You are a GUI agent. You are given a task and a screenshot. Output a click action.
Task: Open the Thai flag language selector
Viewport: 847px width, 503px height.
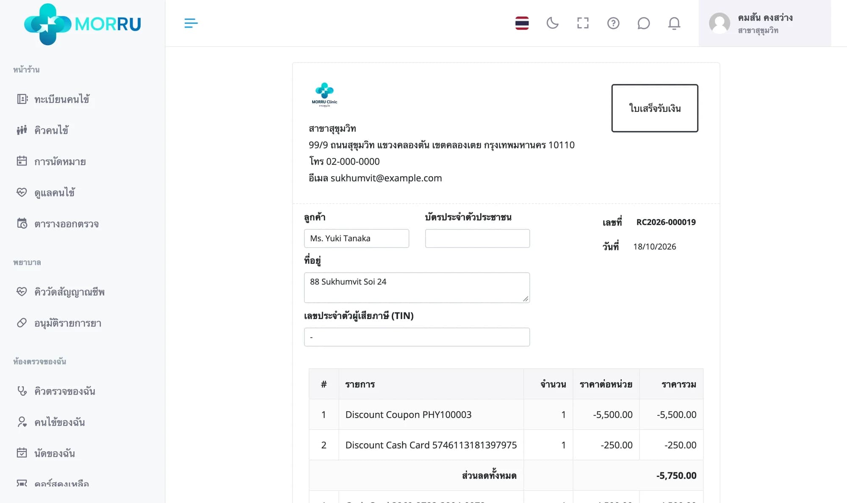(x=522, y=23)
